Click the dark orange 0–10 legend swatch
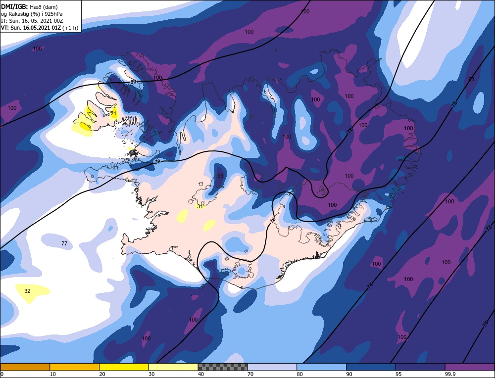 click(25, 367)
